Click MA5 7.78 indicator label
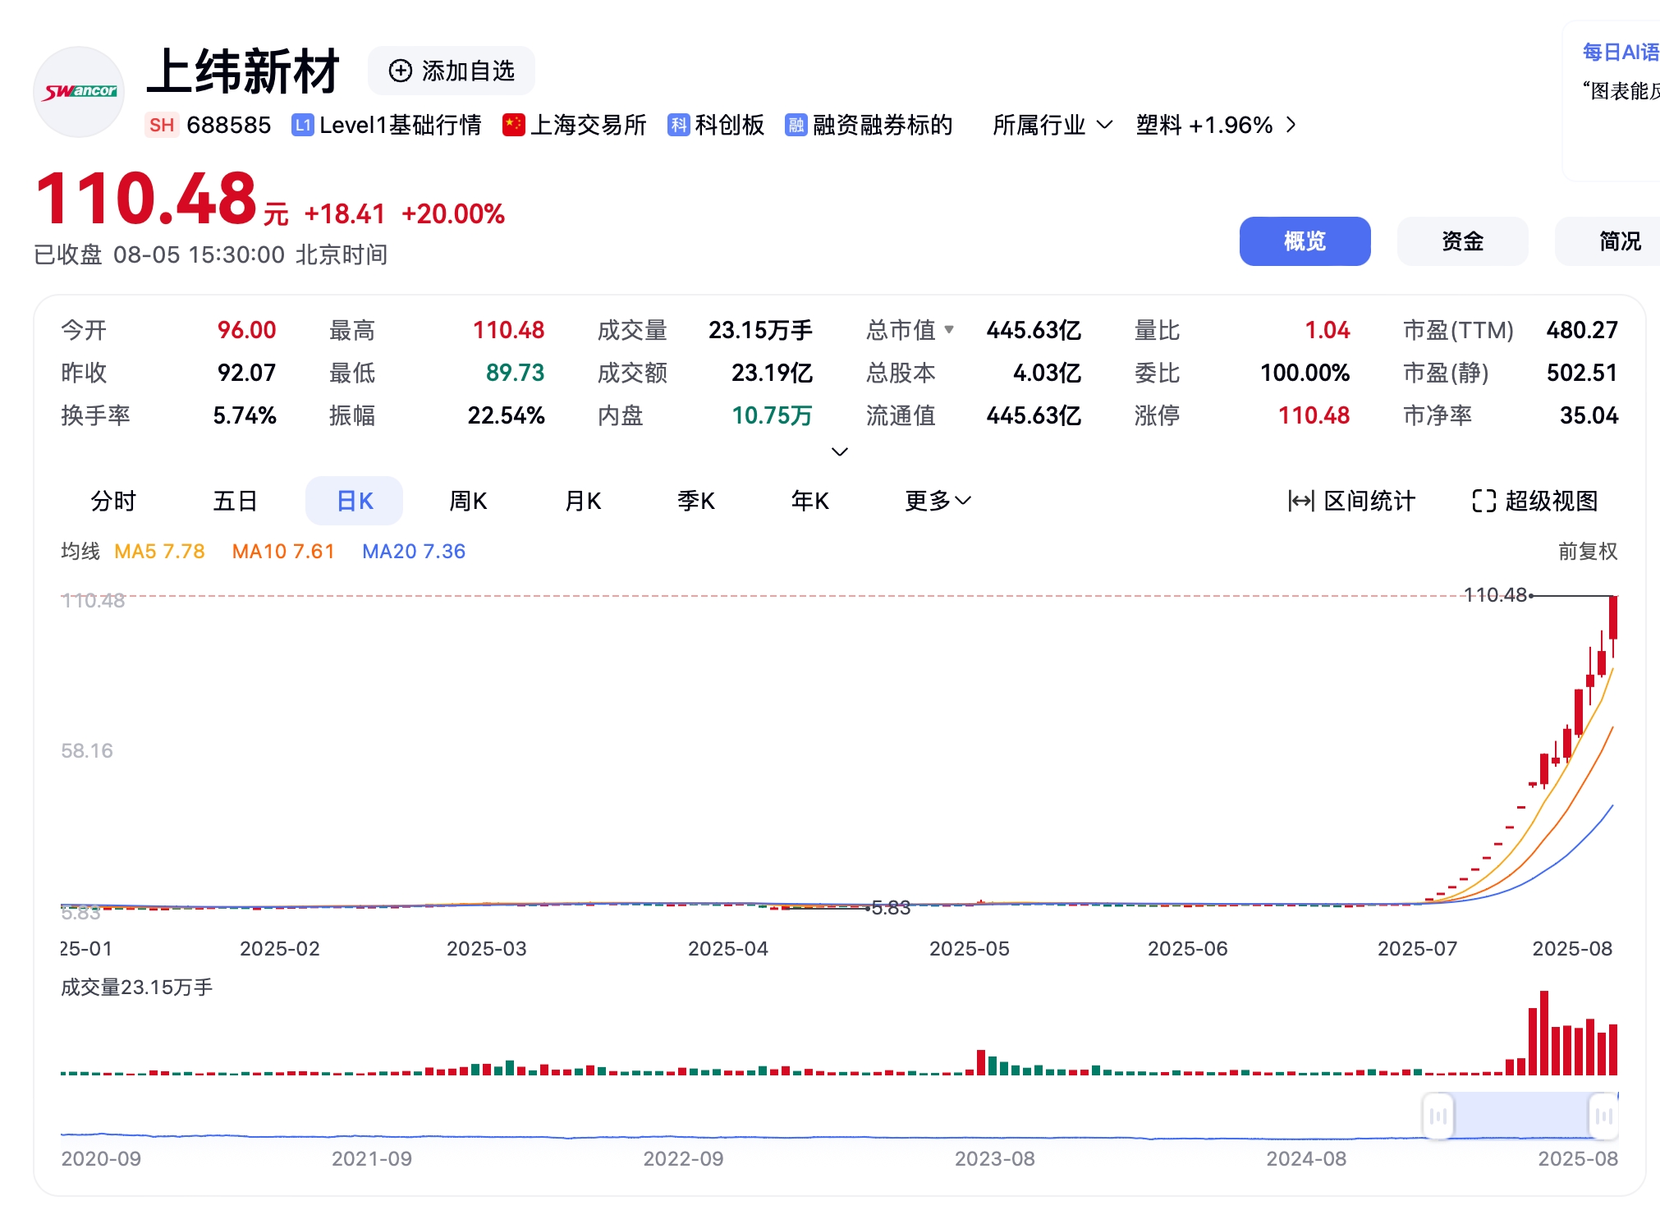 point(159,551)
